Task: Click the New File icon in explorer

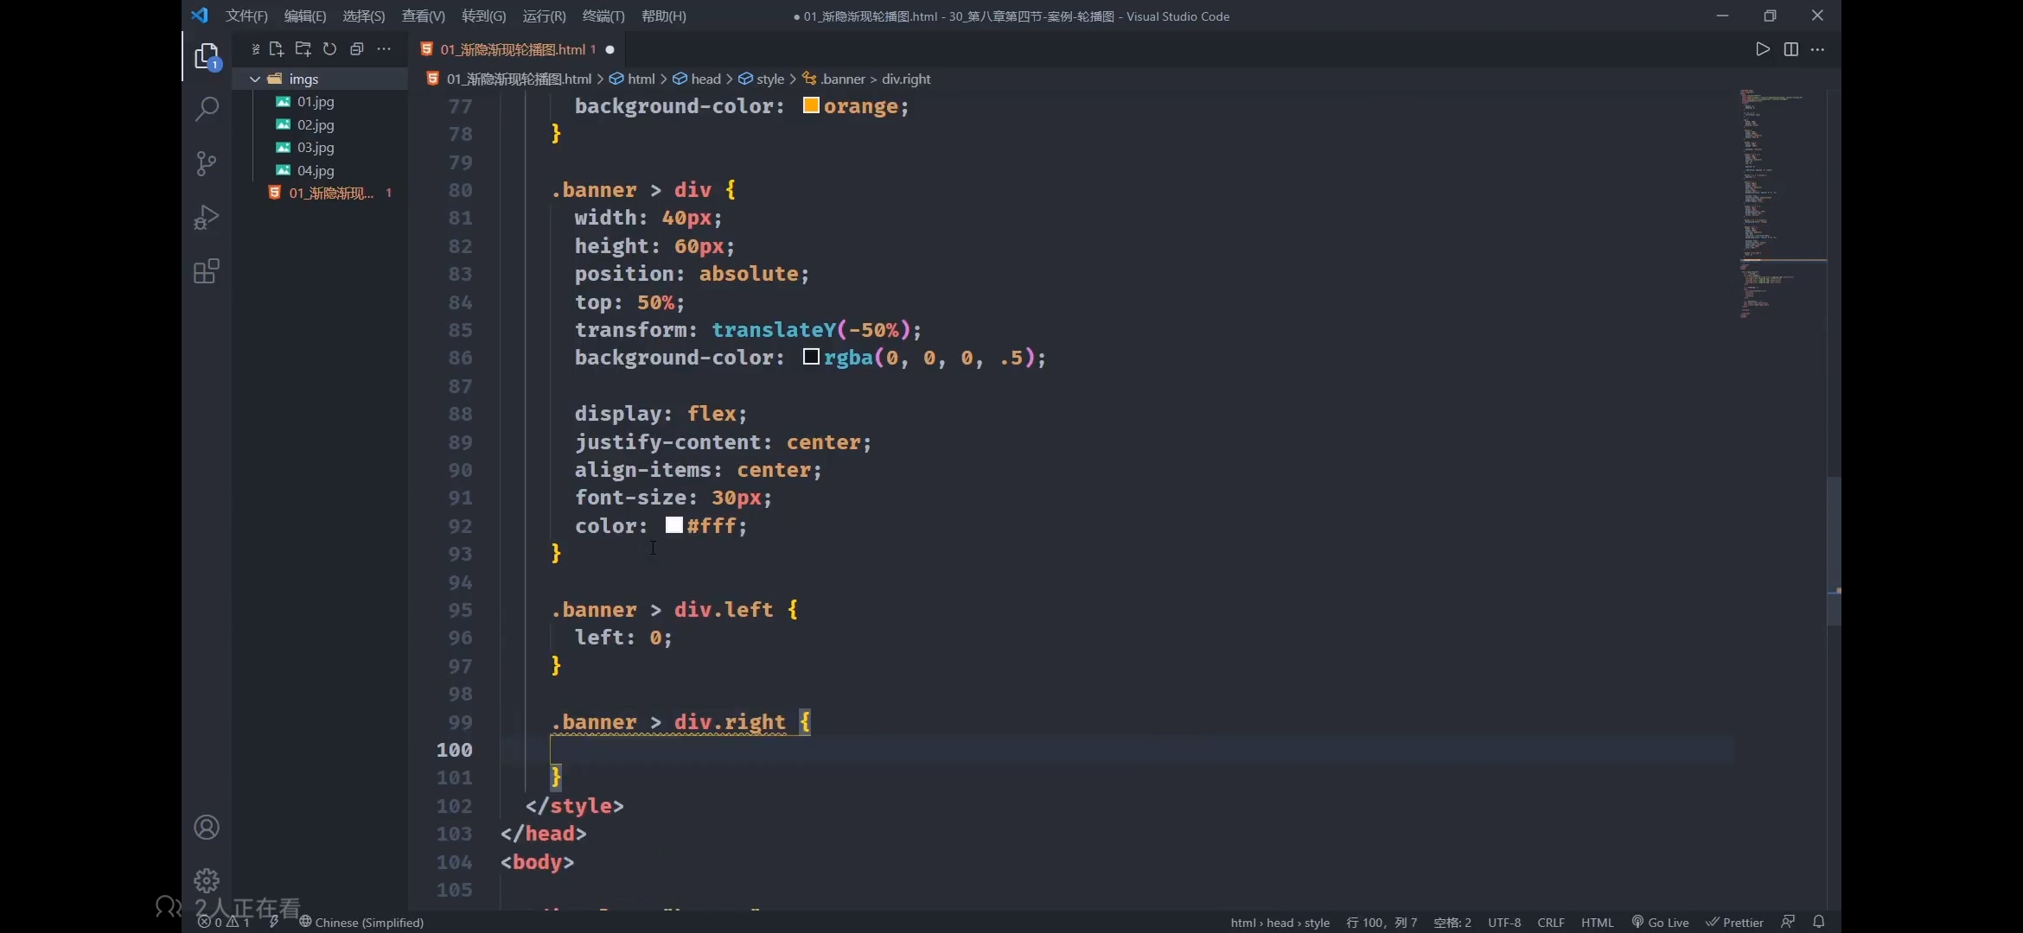Action: tap(277, 49)
